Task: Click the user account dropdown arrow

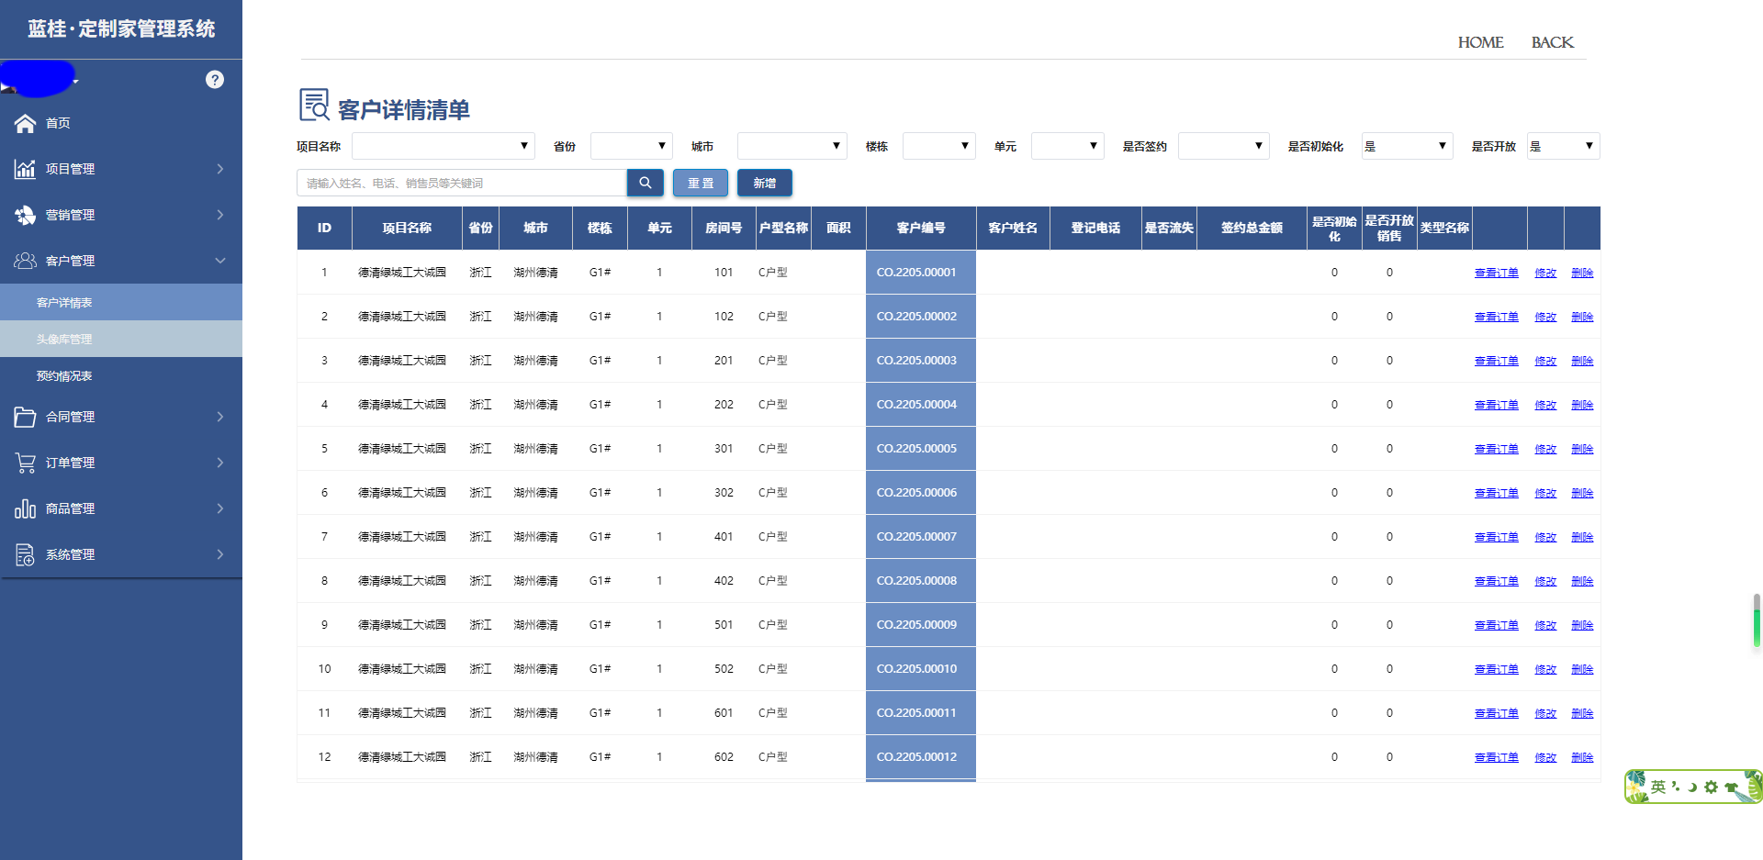Action: (76, 82)
